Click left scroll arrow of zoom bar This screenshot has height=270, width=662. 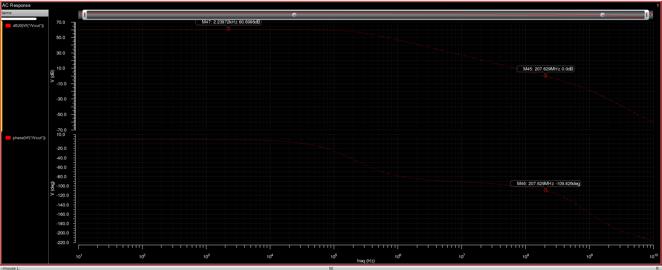tap(80, 15)
